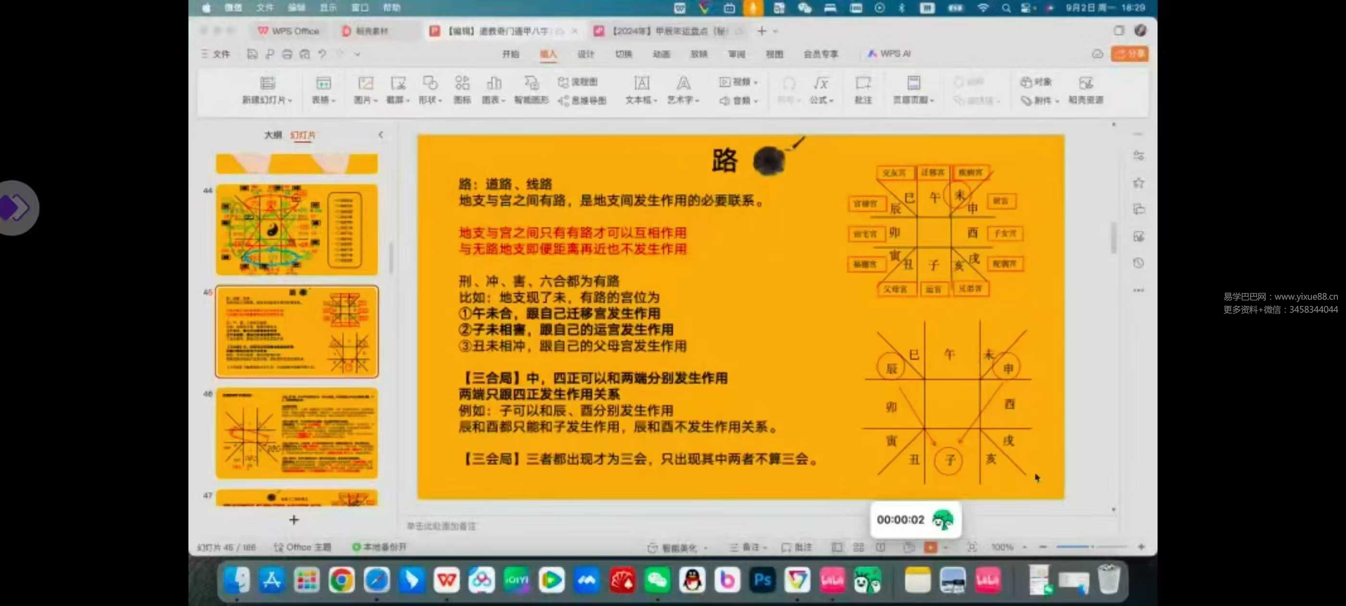Viewport: 1346px width, 606px height.
Task: Collapse the slide outline panel with the chevron
Action: tap(380, 134)
